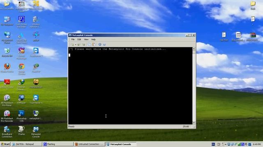Click the 'Ready' status bar text

pos(72,127)
